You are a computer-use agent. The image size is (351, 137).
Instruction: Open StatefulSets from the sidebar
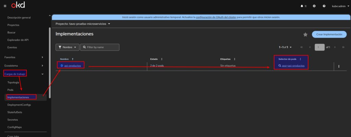pyautogui.click(x=15, y=112)
